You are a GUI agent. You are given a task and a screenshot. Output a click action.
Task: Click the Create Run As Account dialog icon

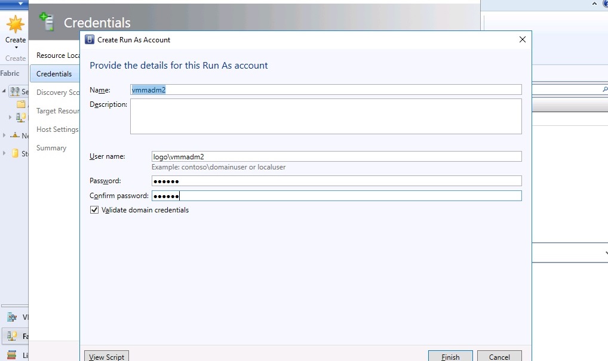[x=90, y=39]
